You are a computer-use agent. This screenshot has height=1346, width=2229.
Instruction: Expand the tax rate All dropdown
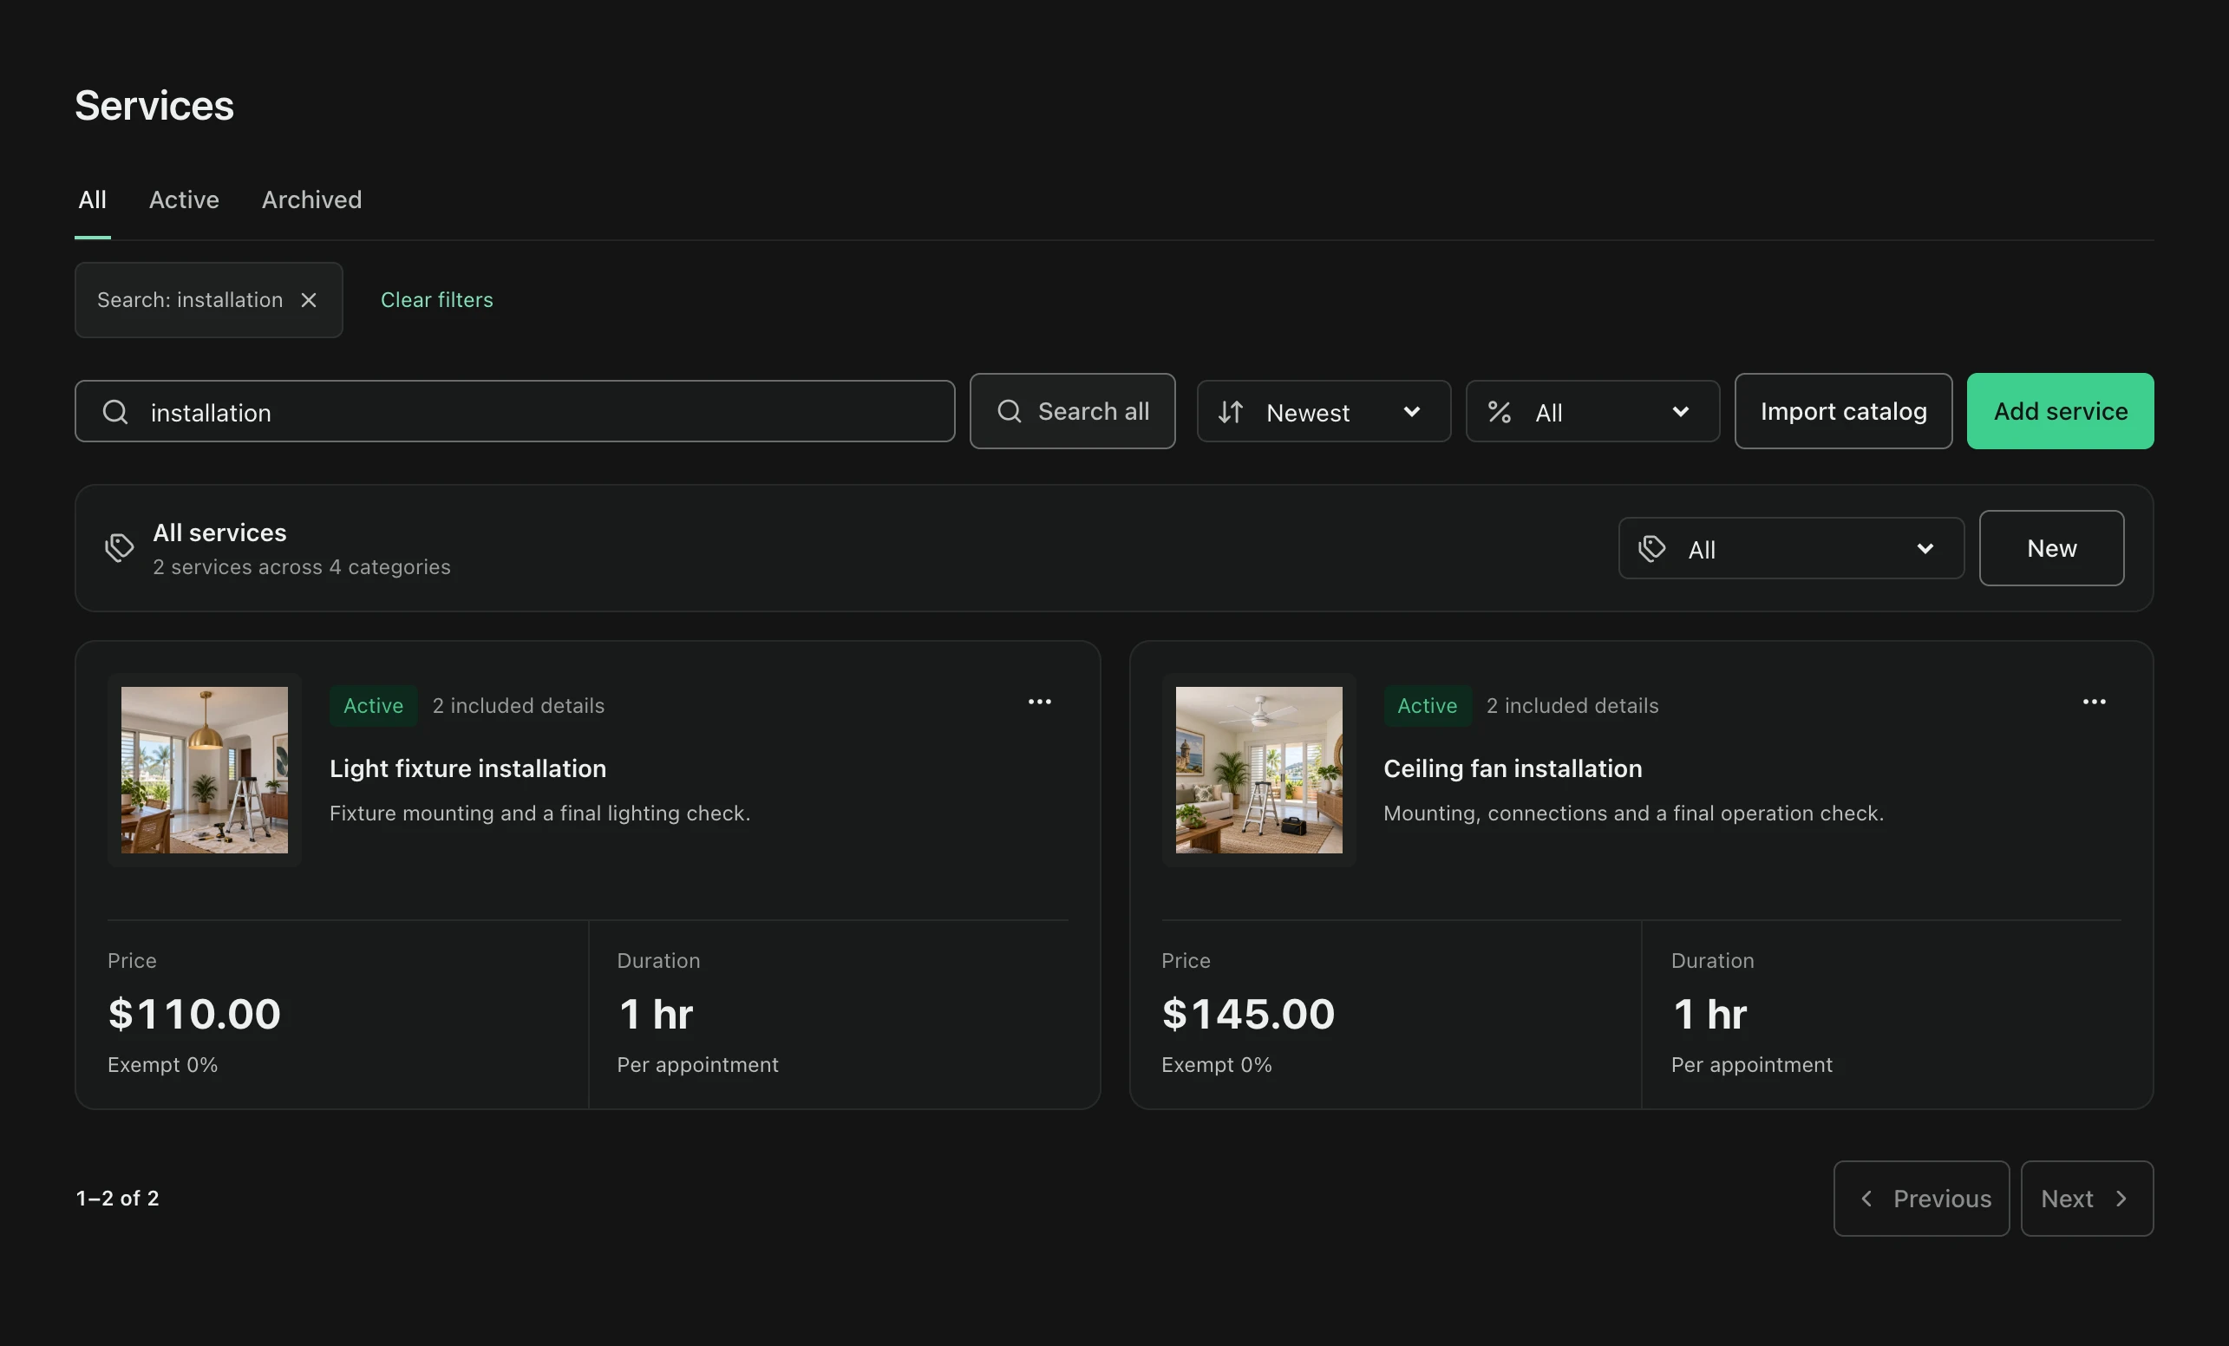(1592, 412)
